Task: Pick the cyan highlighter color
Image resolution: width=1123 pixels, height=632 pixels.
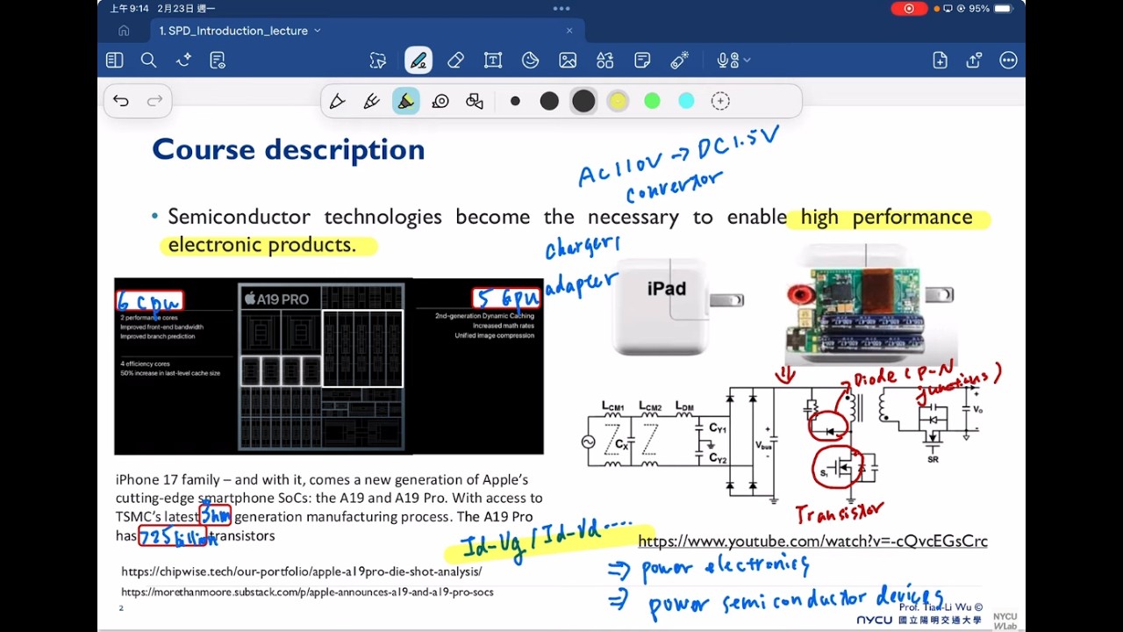Action: click(x=686, y=101)
